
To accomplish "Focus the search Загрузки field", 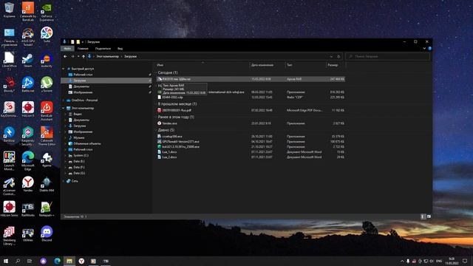I will [387, 56].
